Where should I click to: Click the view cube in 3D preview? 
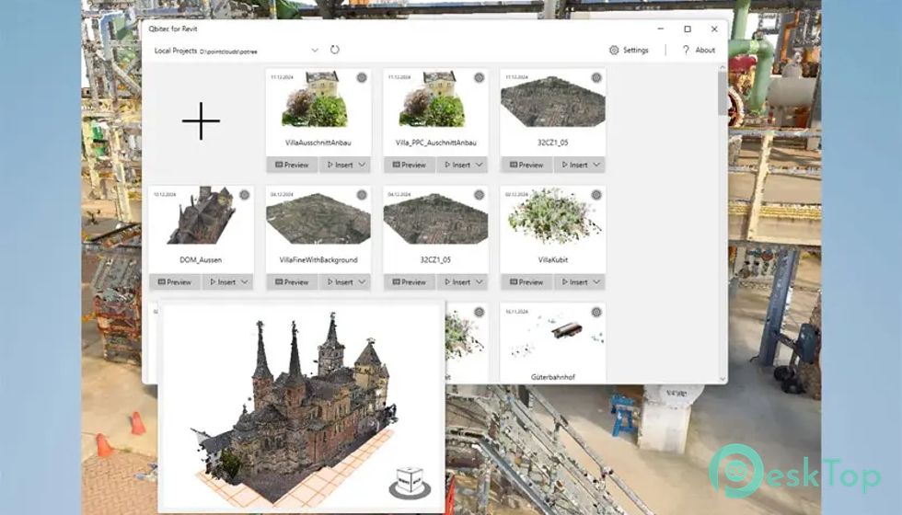coord(410,482)
